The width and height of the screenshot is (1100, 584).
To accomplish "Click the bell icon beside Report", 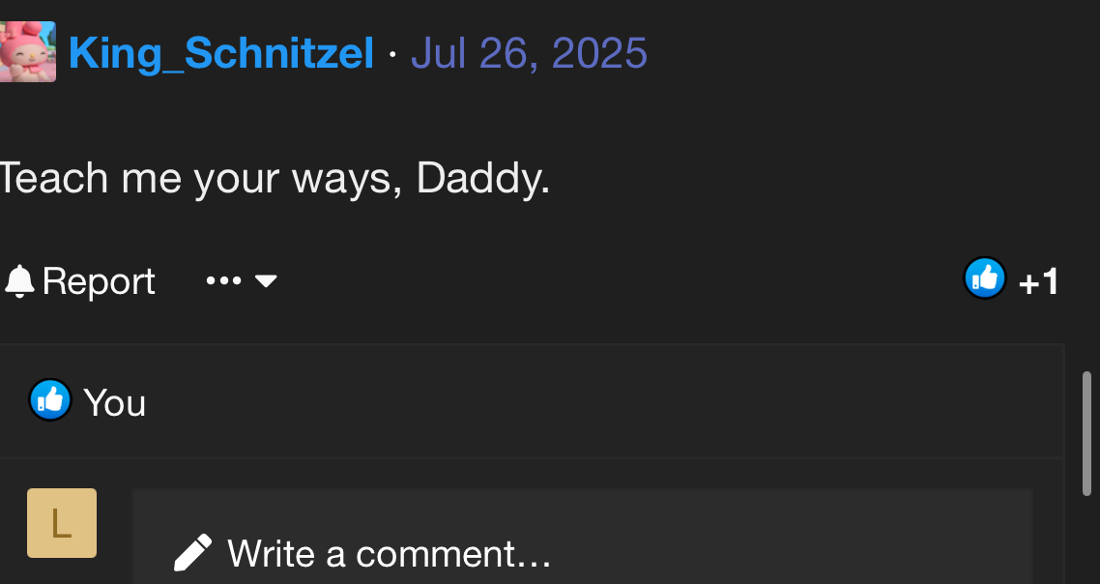I will 19,281.
